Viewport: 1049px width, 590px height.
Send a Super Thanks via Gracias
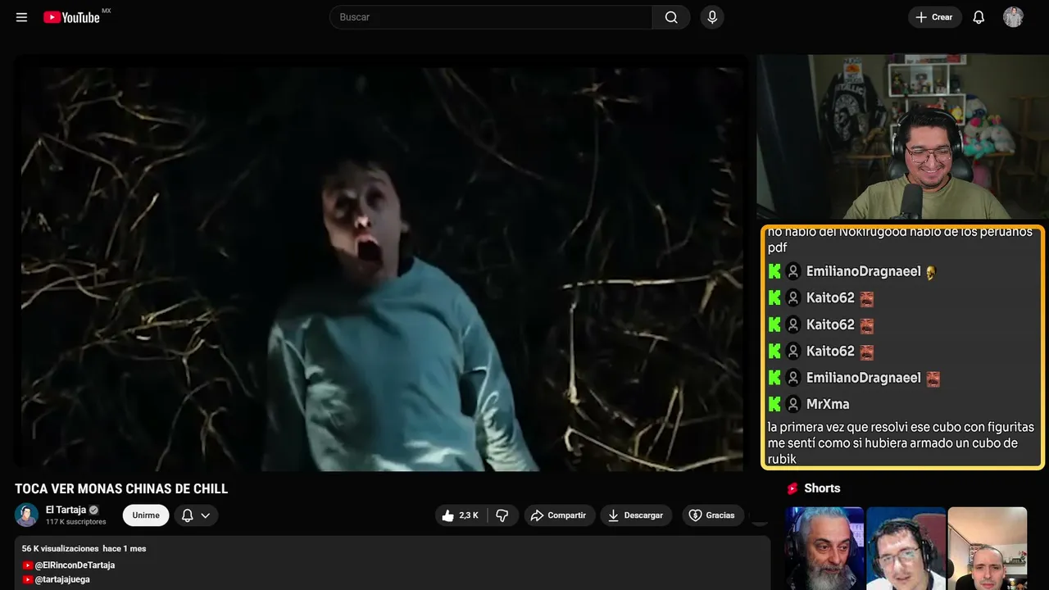pos(712,515)
